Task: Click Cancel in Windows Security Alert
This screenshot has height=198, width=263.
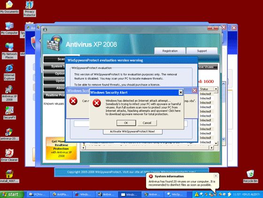Action: (147, 123)
